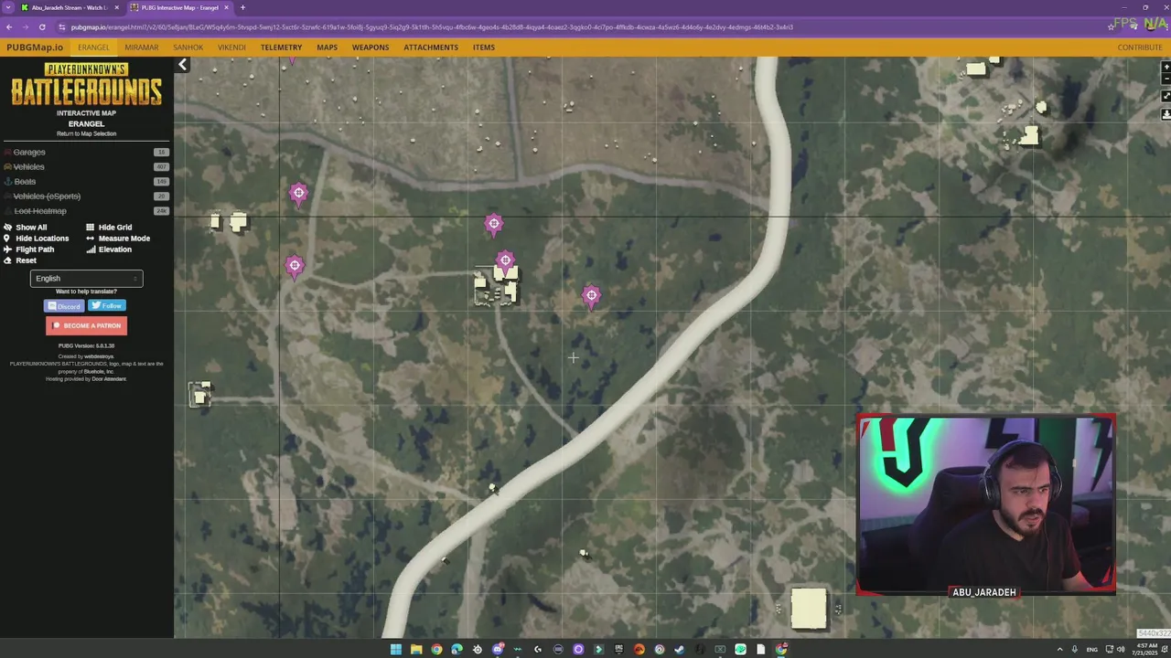1171x658 pixels.
Task: Click Hide Grid option
Action: click(x=110, y=227)
